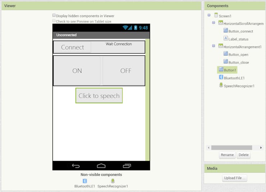Image resolution: width=266 pixels, height=192 pixels.
Task: Click the Button_connect component icon
Action: point(226,30)
